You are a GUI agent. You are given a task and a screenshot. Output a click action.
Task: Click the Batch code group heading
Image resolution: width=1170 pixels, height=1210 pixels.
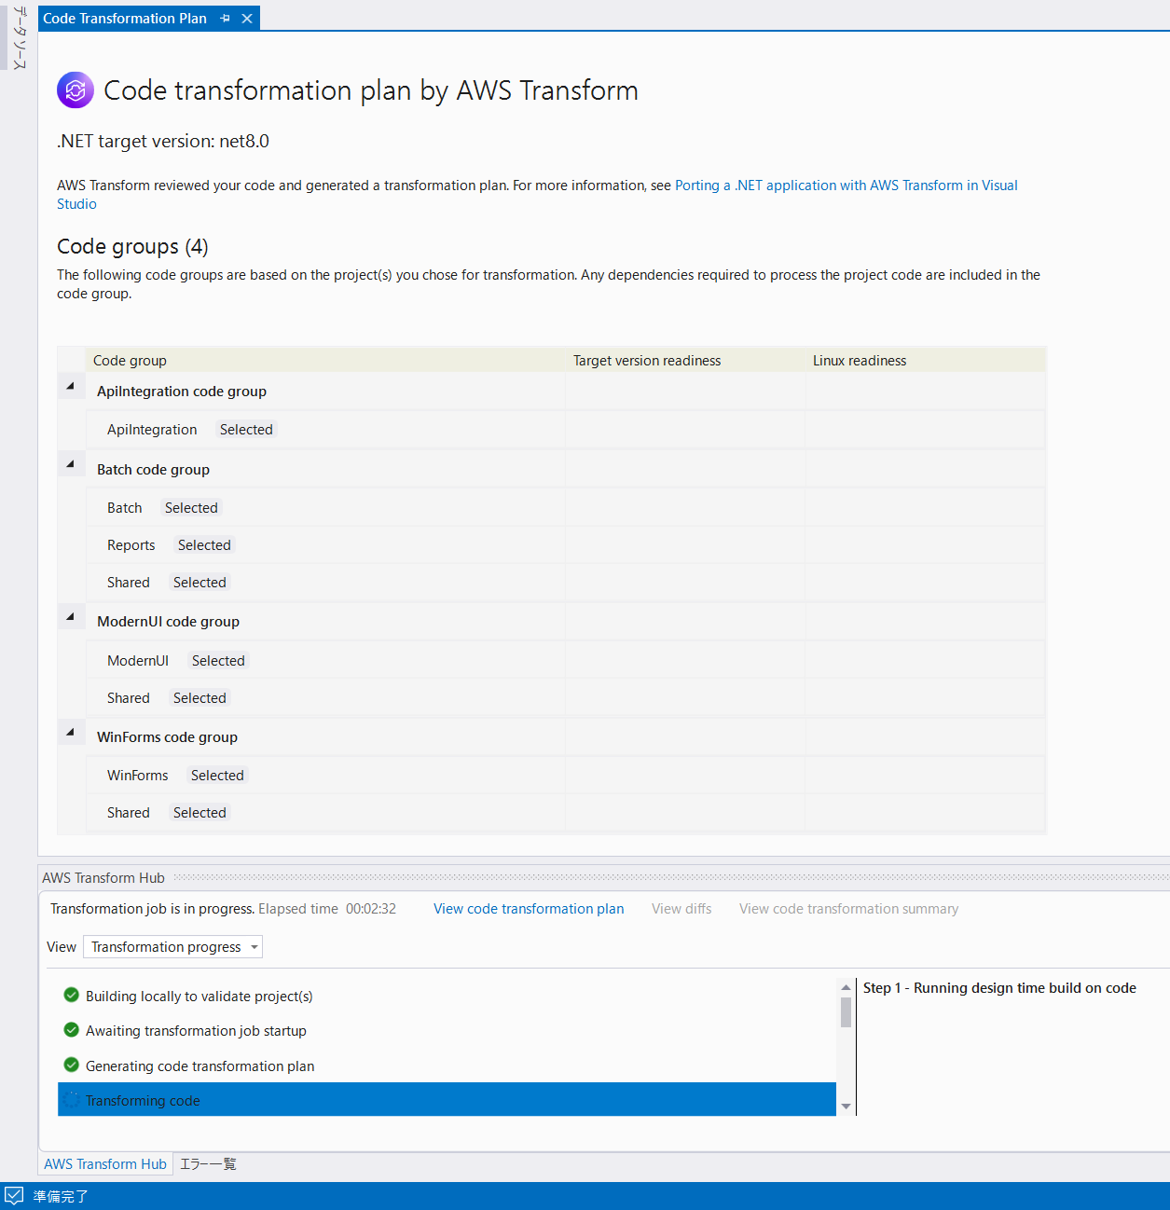pyautogui.click(x=153, y=470)
